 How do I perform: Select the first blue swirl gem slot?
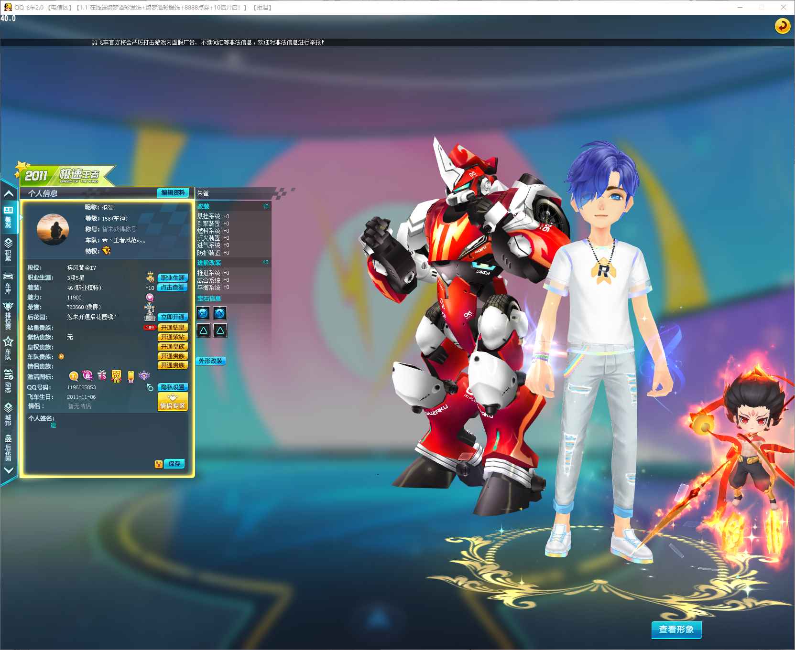tap(203, 313)
